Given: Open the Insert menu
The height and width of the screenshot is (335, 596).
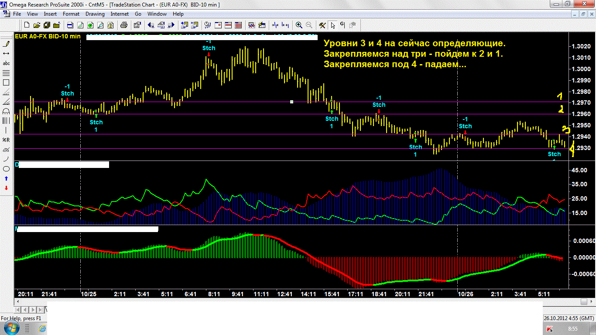Looking at the screenshot, I should click(50, 14).
